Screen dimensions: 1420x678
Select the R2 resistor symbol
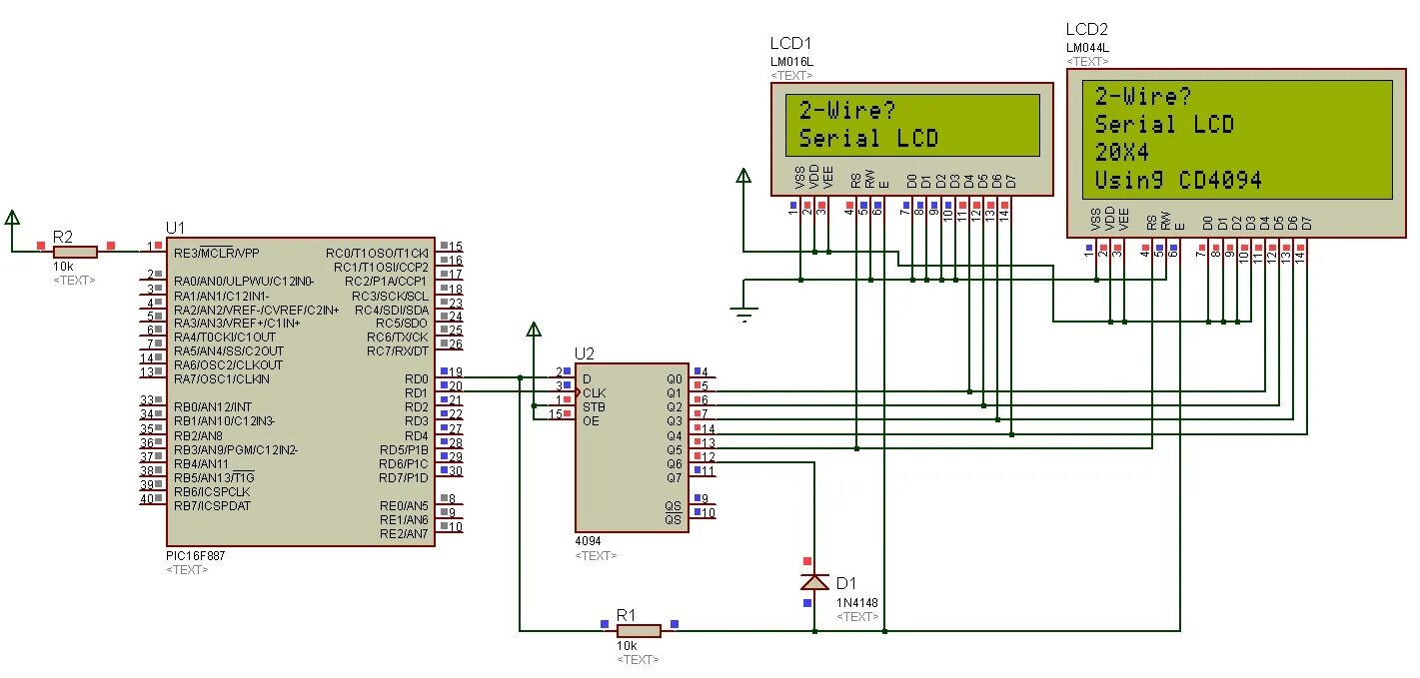[75, 252]
